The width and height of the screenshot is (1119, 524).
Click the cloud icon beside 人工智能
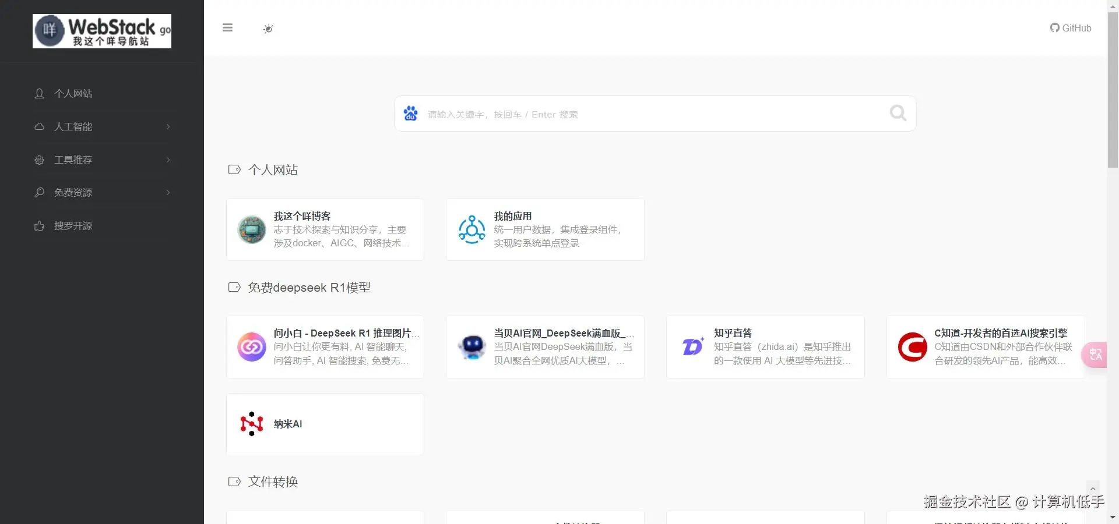point(39,127)
